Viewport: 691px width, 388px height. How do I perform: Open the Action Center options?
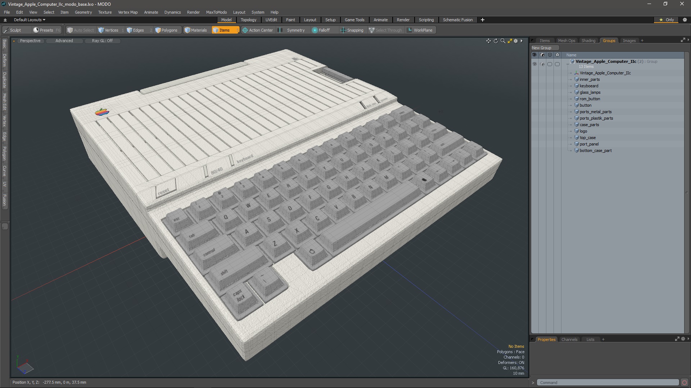(258, 30)
